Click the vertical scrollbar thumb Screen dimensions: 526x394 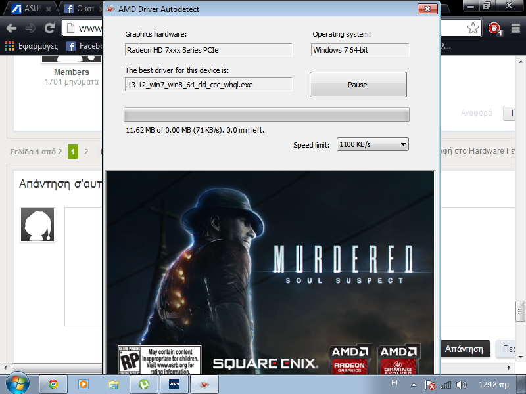click(x=520, y=311)
